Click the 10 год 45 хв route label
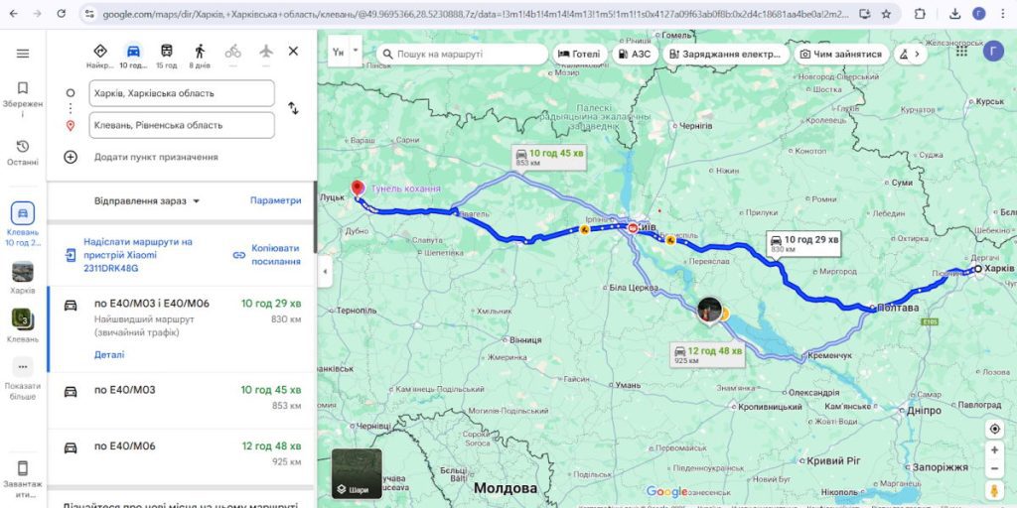Viewport: 1017px width, 508px height. (x=548, y=157)
